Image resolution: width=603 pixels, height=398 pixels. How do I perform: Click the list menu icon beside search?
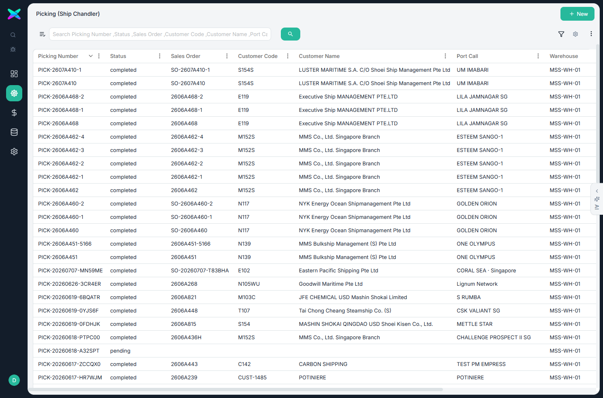point(42,34)
